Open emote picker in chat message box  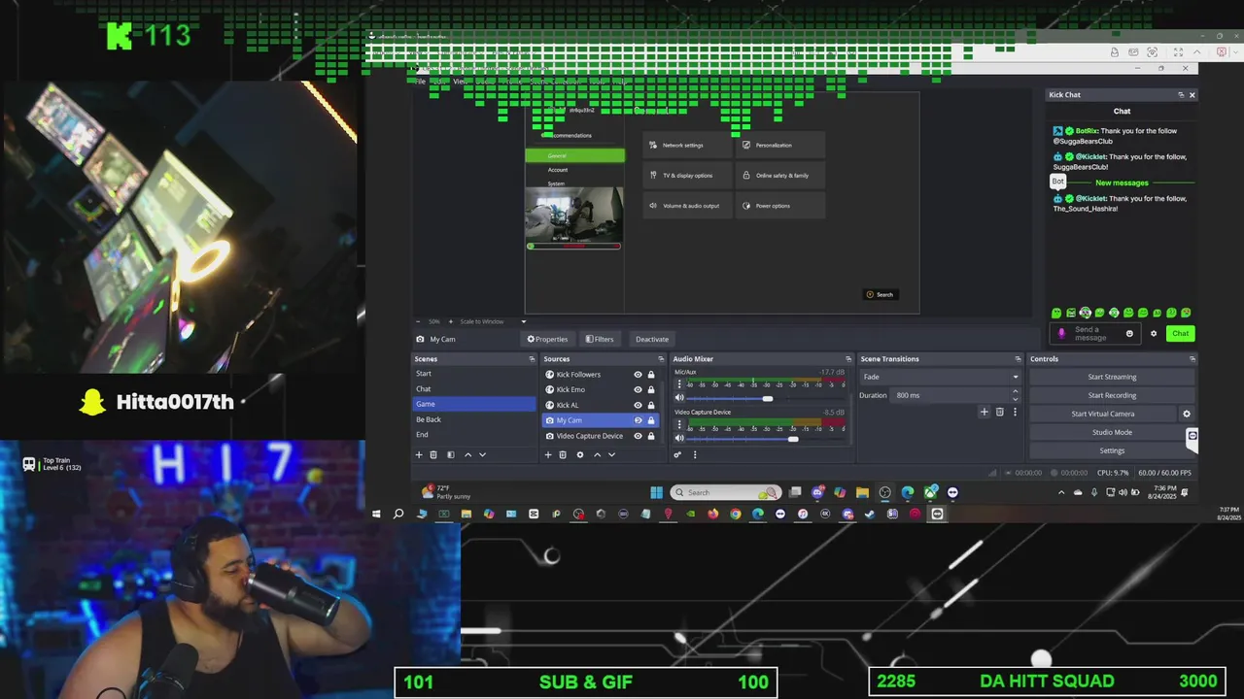[x=1129, y=333]
